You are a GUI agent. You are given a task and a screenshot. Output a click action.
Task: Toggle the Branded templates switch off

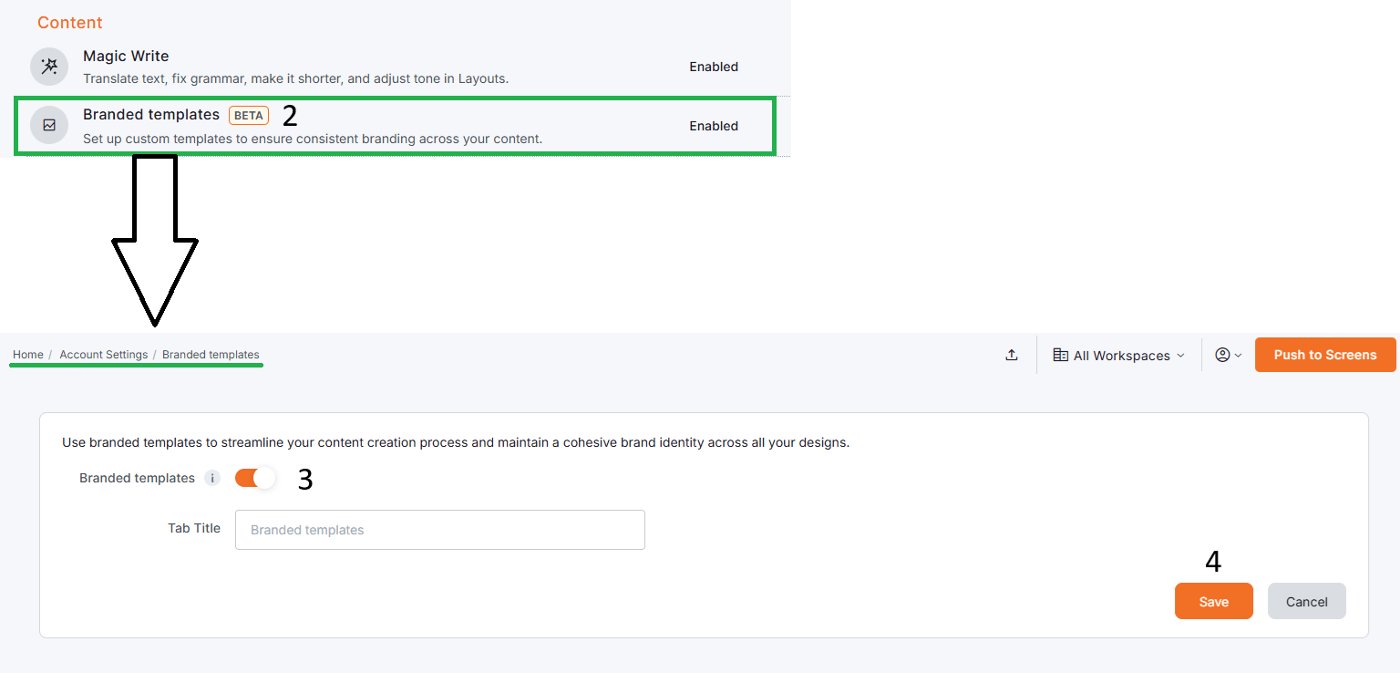pos(255,478)
